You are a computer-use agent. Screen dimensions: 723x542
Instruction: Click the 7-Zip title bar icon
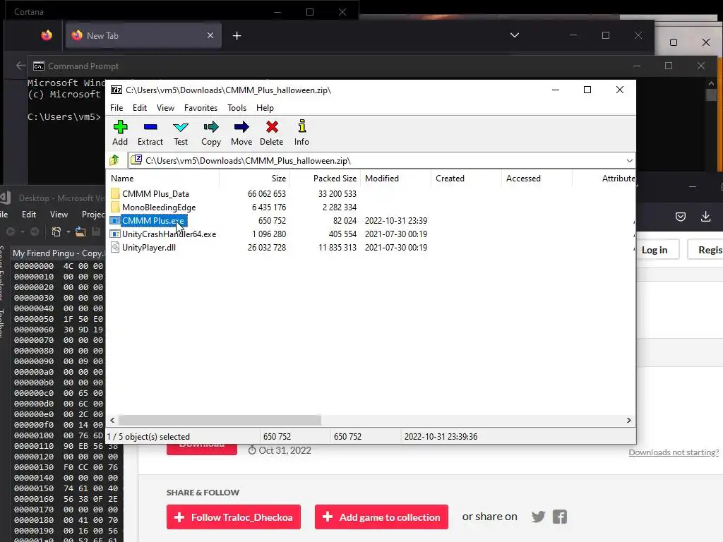(116, 90)
